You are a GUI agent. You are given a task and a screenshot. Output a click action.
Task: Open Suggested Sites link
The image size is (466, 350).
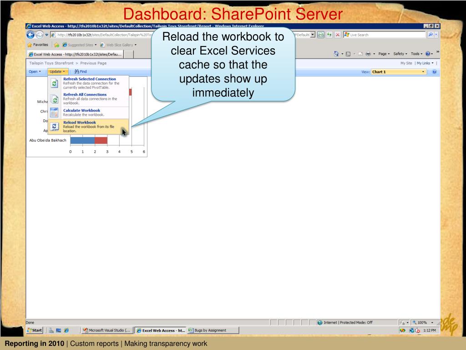click(79, 45)
